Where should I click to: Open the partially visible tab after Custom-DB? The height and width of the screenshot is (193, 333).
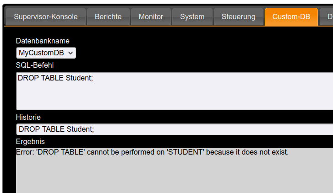pos(327,17)
